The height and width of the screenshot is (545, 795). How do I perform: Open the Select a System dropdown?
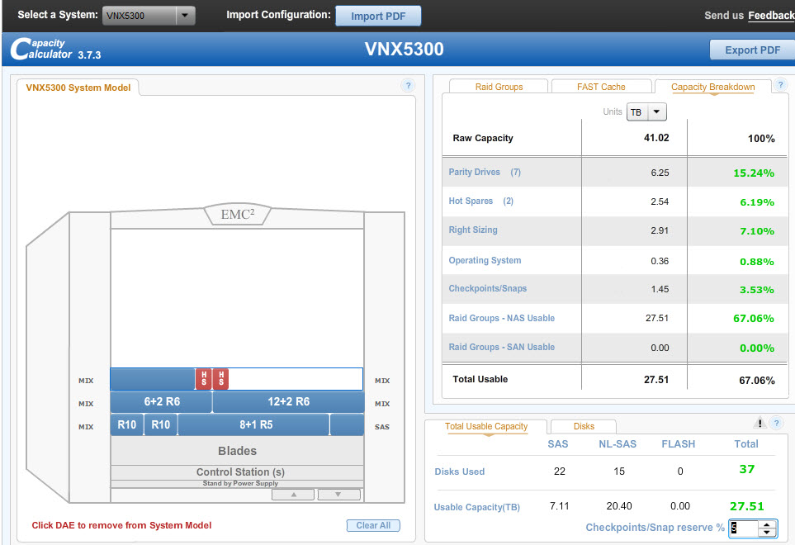pyautogui.click(x=149, y=16)
